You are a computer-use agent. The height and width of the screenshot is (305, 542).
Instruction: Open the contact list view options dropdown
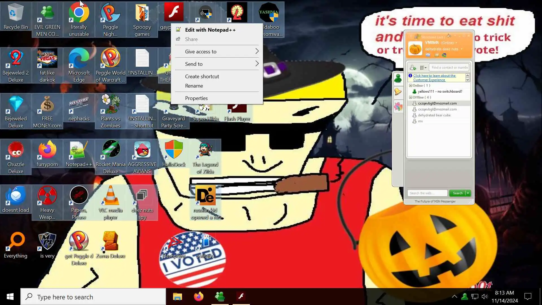[x=423, y=67]
